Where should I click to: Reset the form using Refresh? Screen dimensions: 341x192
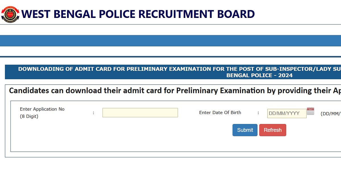pyautogui.click(x=273, y=130)
